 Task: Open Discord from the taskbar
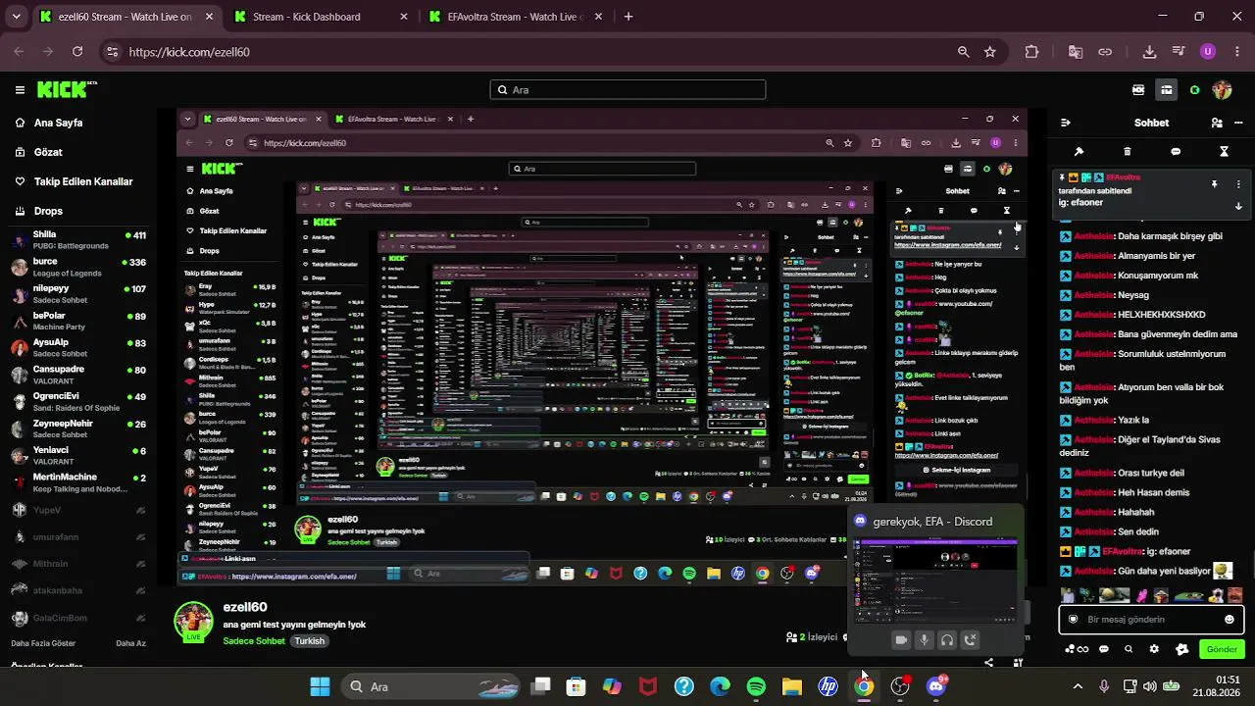936,686
